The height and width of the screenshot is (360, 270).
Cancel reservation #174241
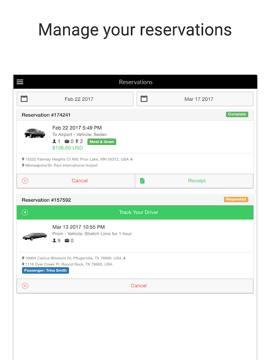(79, 181)
